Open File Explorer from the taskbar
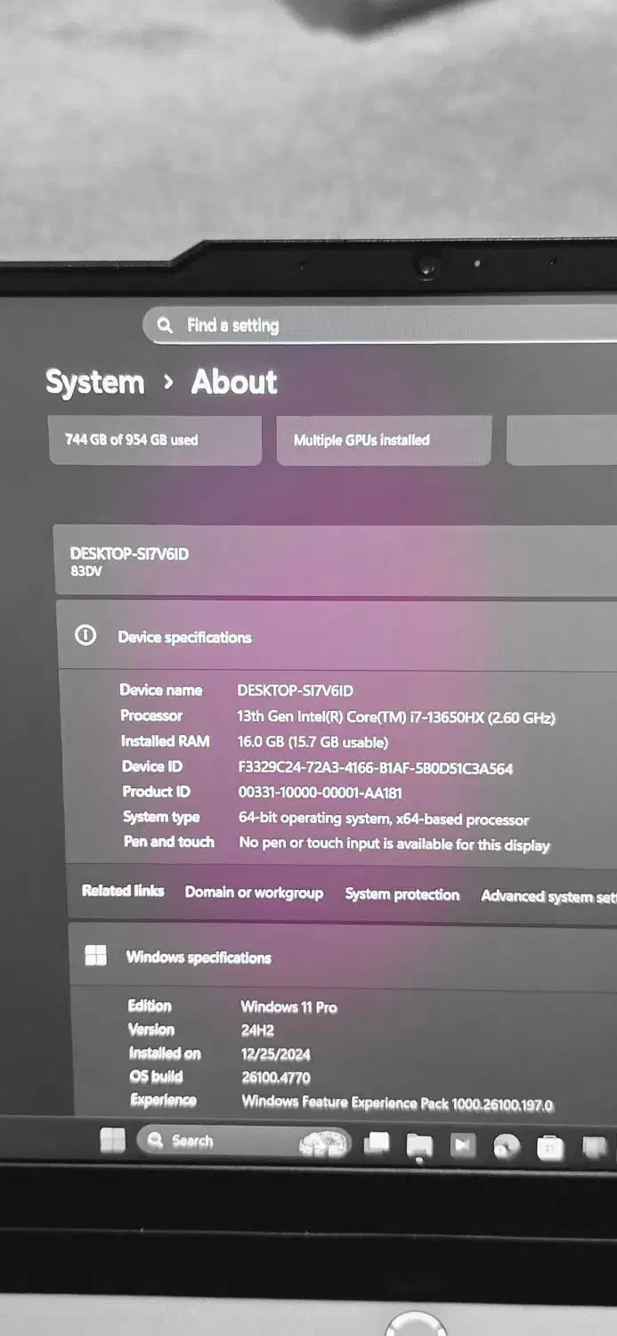 (419, 1145)
